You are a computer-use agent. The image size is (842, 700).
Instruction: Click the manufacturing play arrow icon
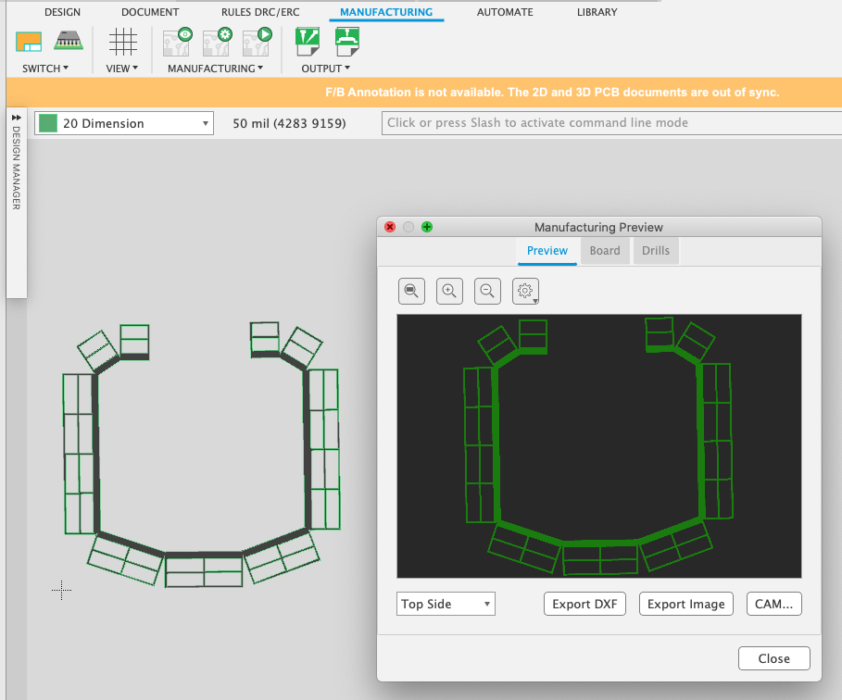tap(256, 42)
